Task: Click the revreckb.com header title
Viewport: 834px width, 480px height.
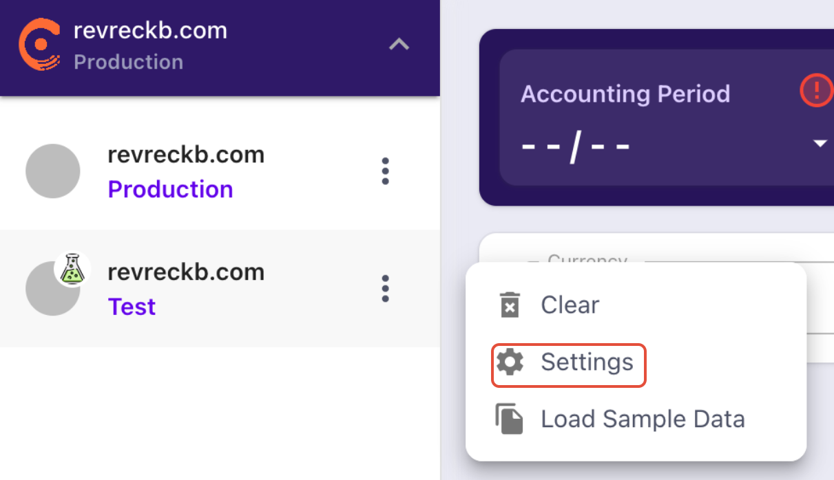Action: [150, 30]
